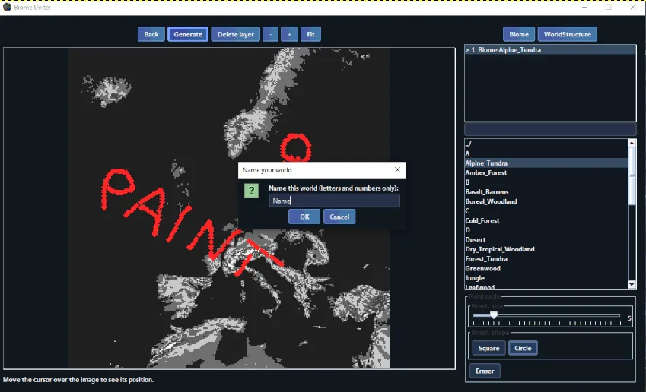Click the question mark dialog icon
Image resolution: width=646 pixels, height=392 pixels.
coord(251,191)
